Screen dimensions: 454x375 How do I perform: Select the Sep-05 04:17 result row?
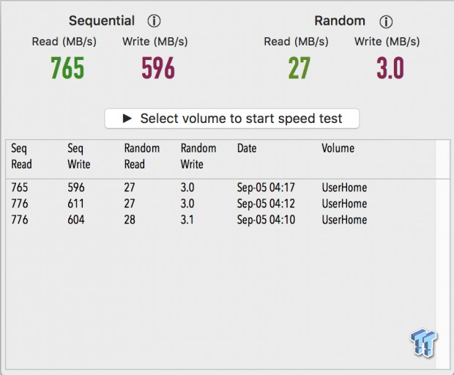click(x=220, y=187)
